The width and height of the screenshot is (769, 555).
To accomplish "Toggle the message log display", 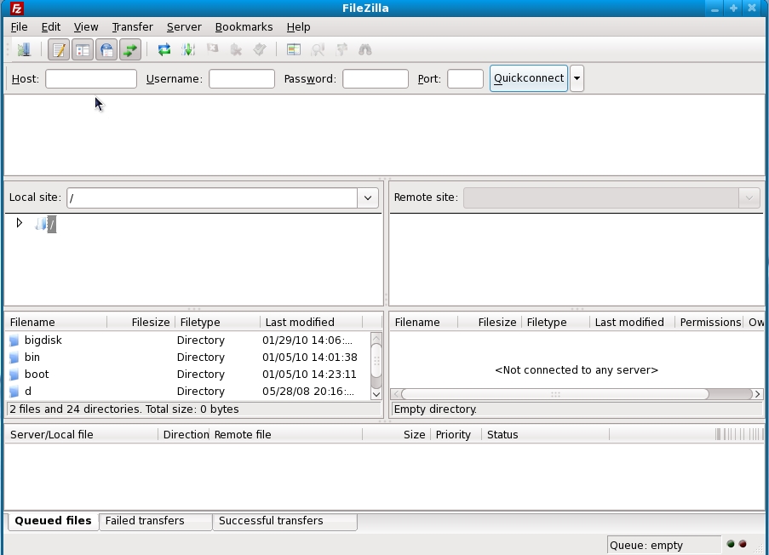I will [59, 49].
